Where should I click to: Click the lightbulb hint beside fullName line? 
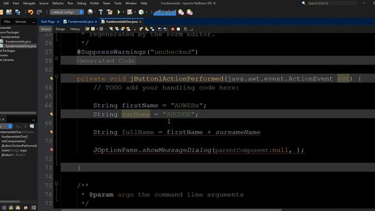(52, 132)
